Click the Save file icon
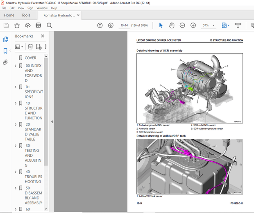This screenshot has height=213, width=254. 6,25
